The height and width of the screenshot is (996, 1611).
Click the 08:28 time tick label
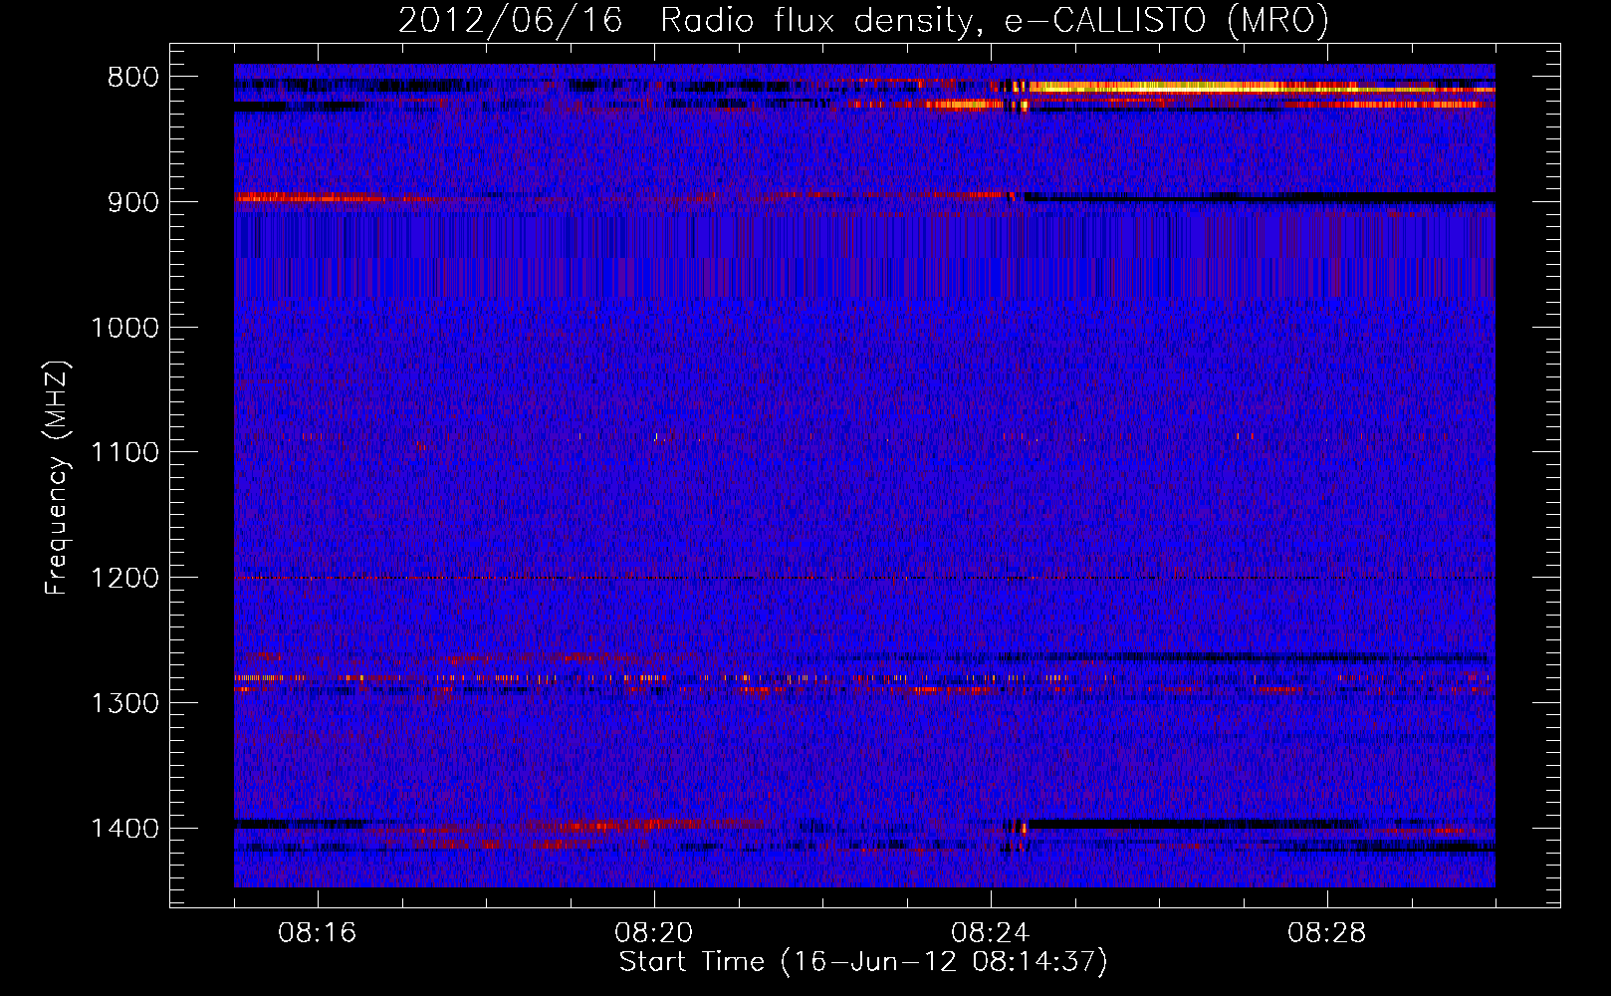(x=1327, y=933)
